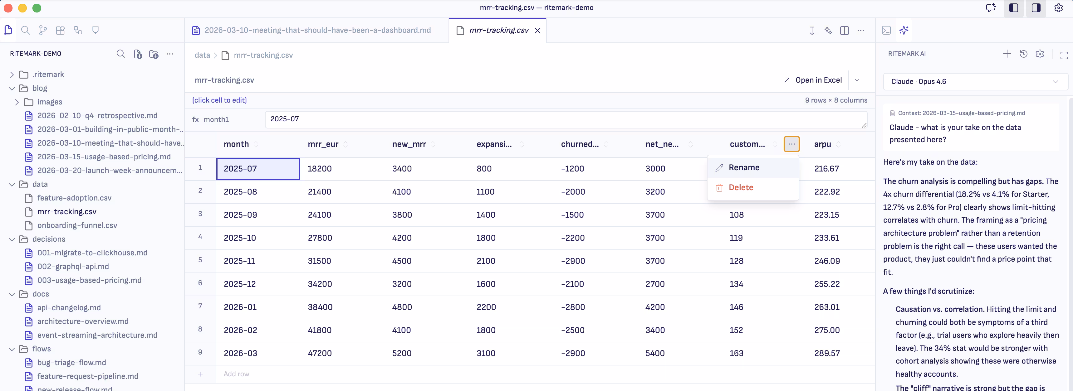Select Rename from the column context menu
This screenshot has width=1073, height=391.
745,167
